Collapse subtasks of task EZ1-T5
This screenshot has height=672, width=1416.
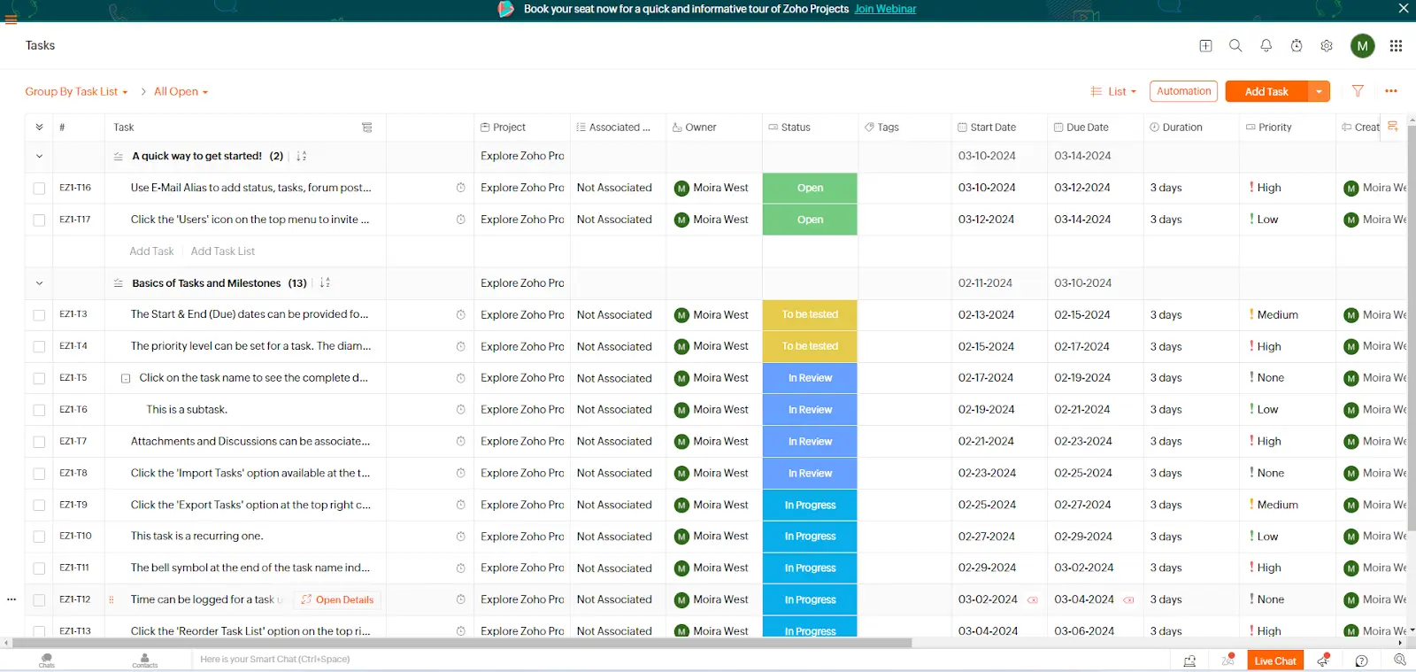[126, 378]
